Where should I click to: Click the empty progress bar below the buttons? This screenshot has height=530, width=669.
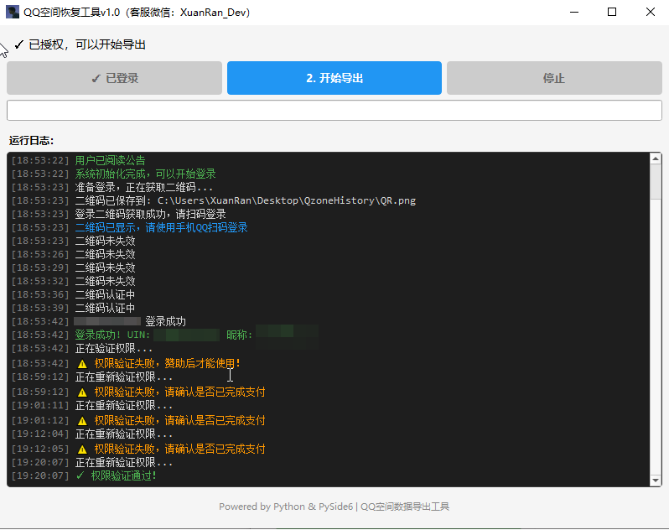pos(334,111)
